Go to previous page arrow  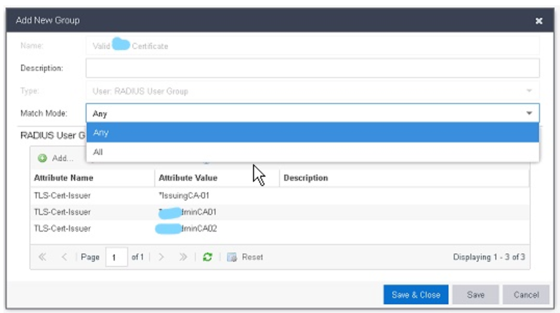tap(64, 257)
